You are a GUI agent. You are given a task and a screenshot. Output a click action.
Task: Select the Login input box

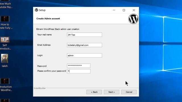click(x=84, y=56)
